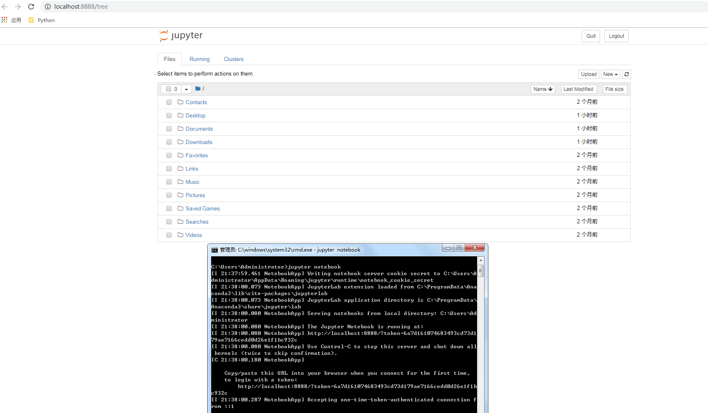708x413 pixels.
Task: Click the Videos folder icon
Action: click(x=180, y=235)
